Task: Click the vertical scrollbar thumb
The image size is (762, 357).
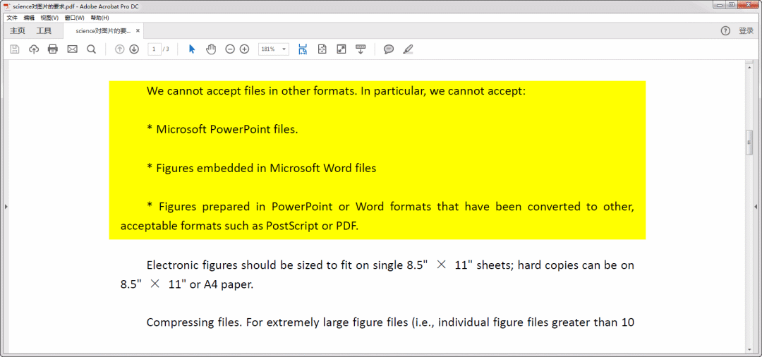Action: click(x=749, y=143)
